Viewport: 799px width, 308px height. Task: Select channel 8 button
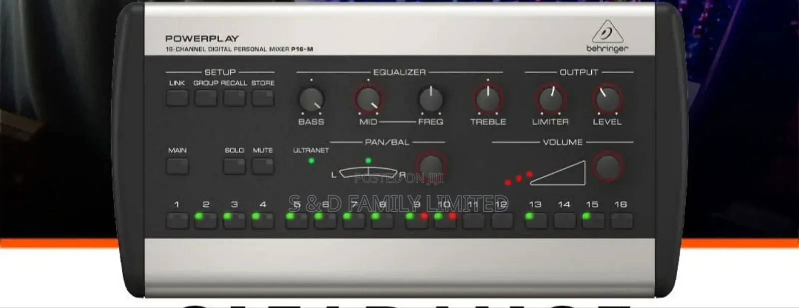[382, 221]
